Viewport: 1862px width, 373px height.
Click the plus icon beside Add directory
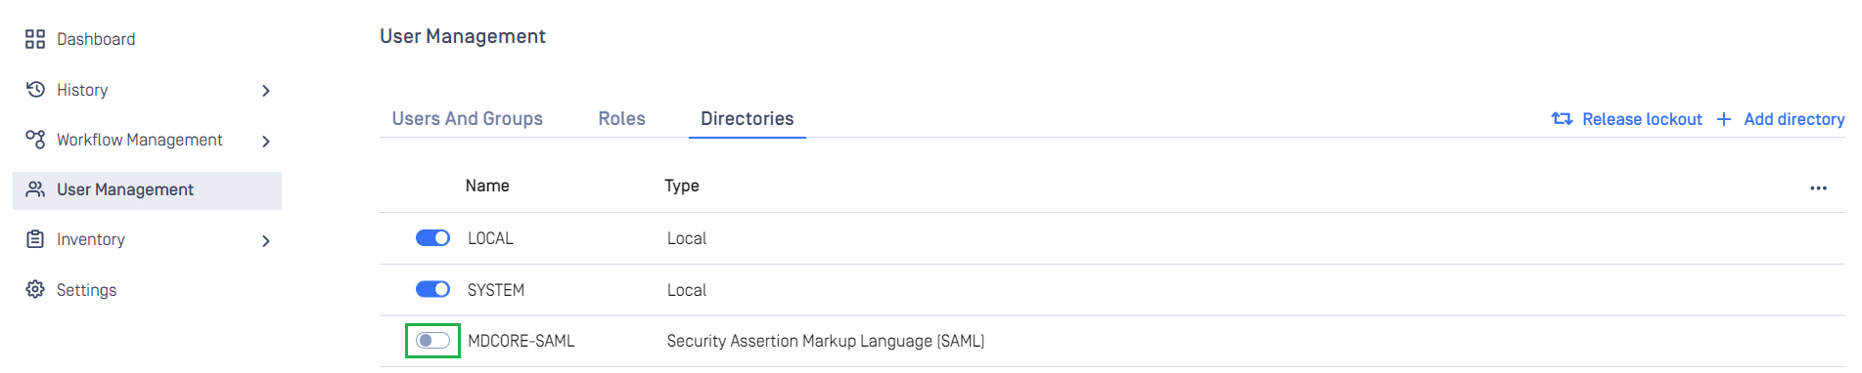click(x=1724, y=119)
